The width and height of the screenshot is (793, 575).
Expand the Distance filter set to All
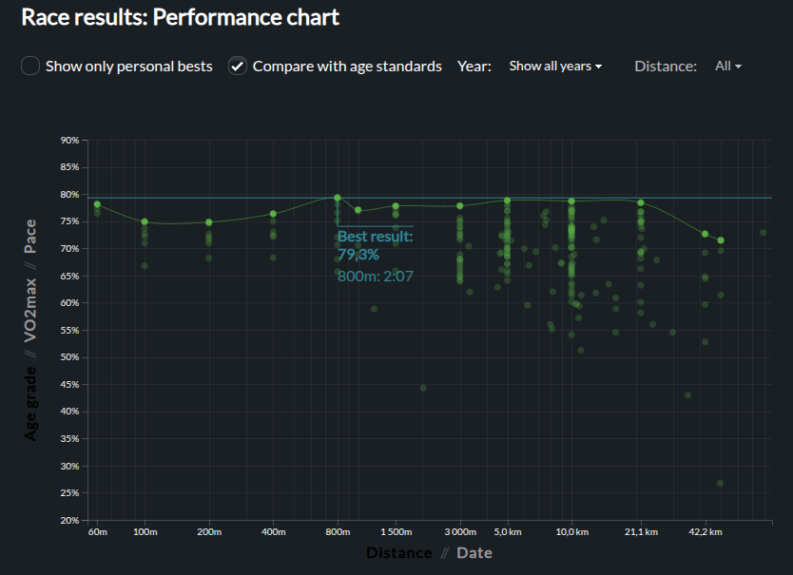tap(727, 67)
